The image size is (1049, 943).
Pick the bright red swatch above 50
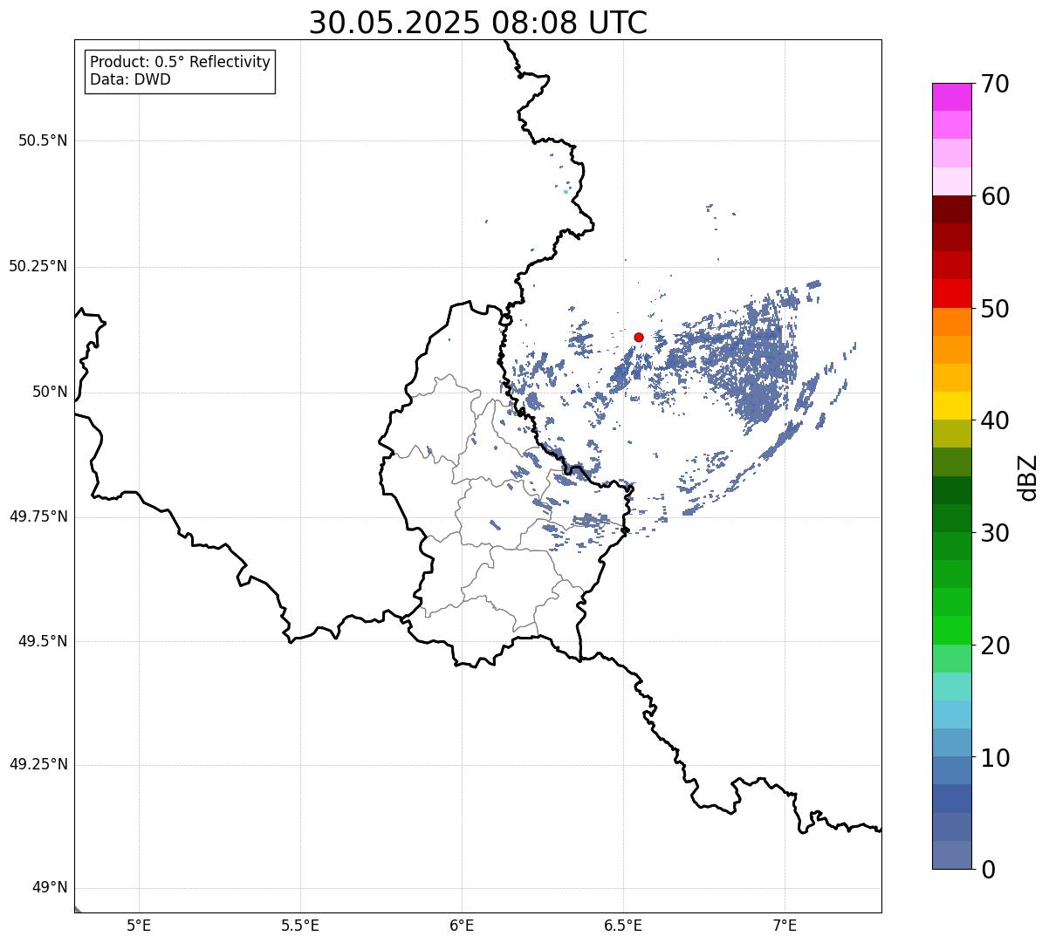point(951,294)
